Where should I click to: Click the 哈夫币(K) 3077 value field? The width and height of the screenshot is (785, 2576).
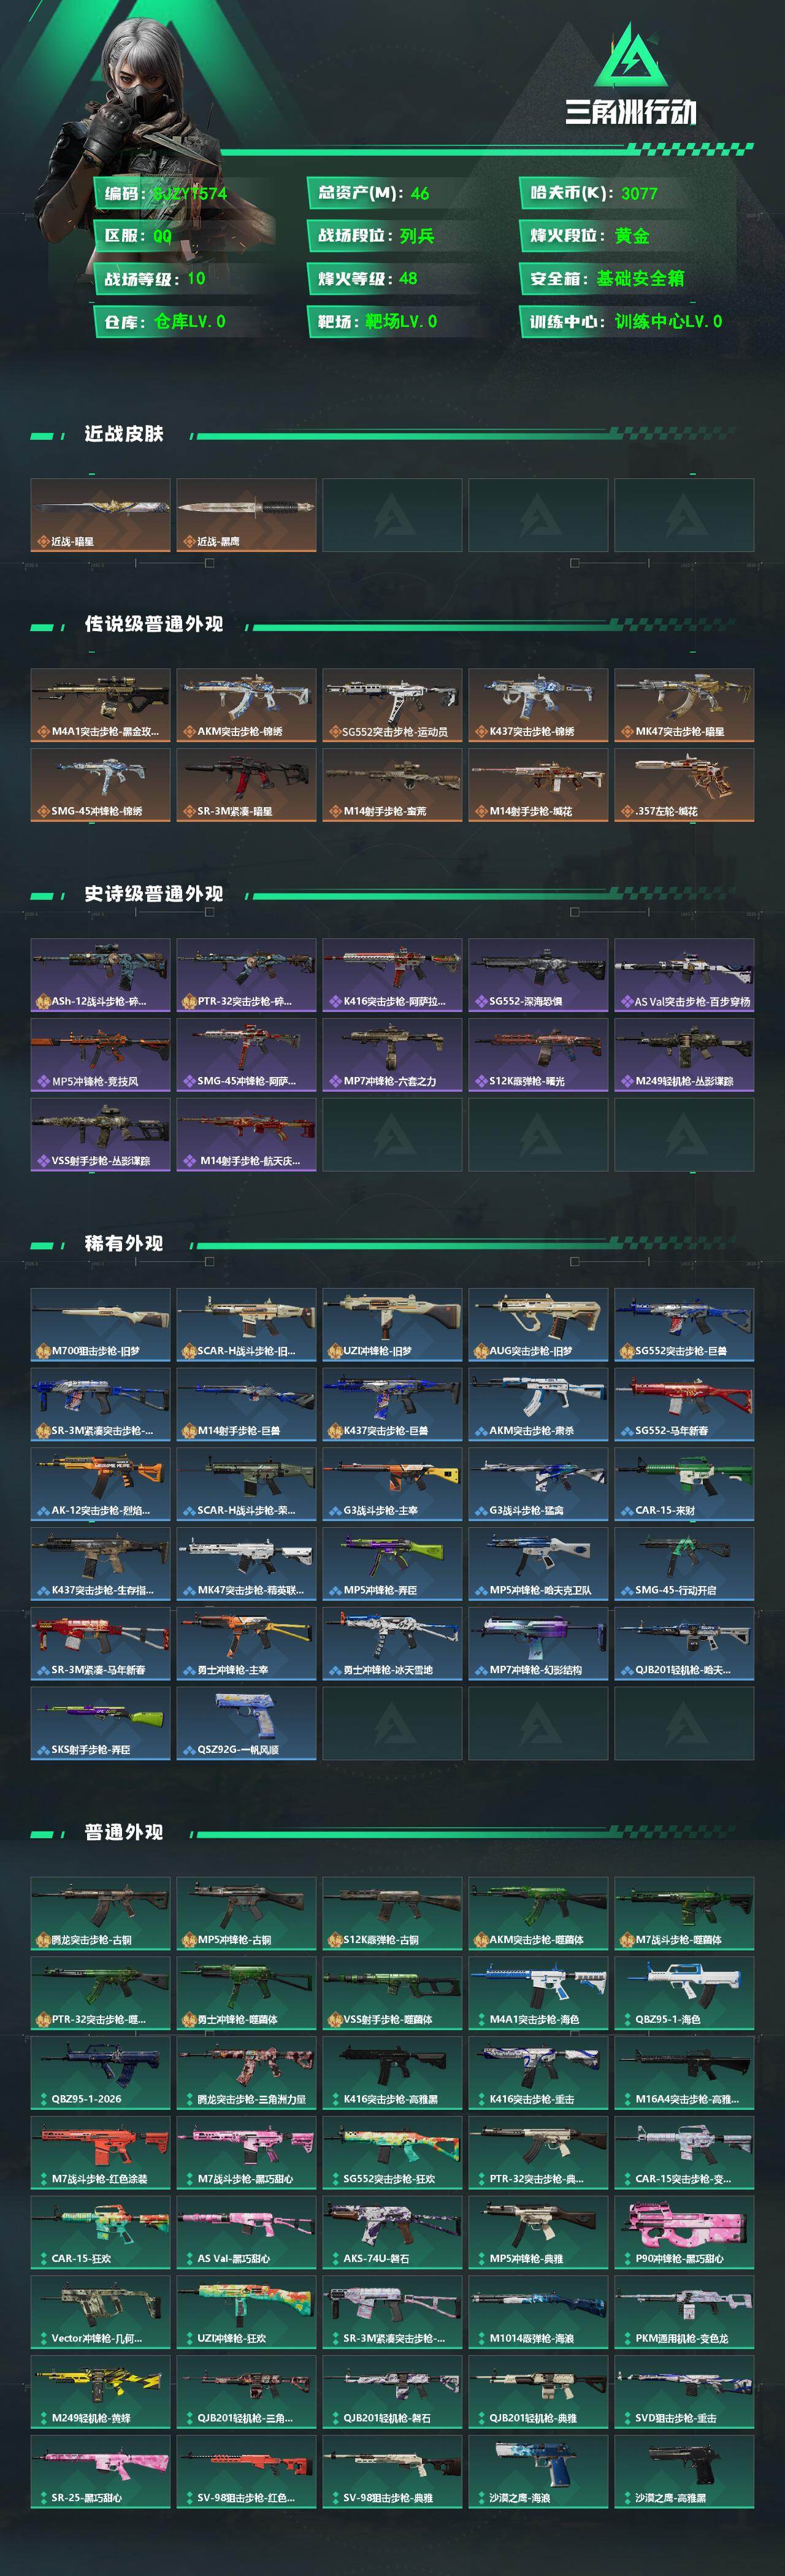click(628, 193)
